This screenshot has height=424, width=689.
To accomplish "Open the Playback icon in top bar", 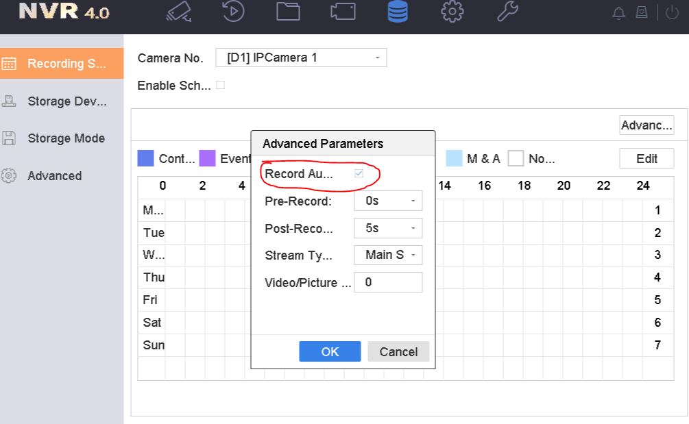I will 234,13.
